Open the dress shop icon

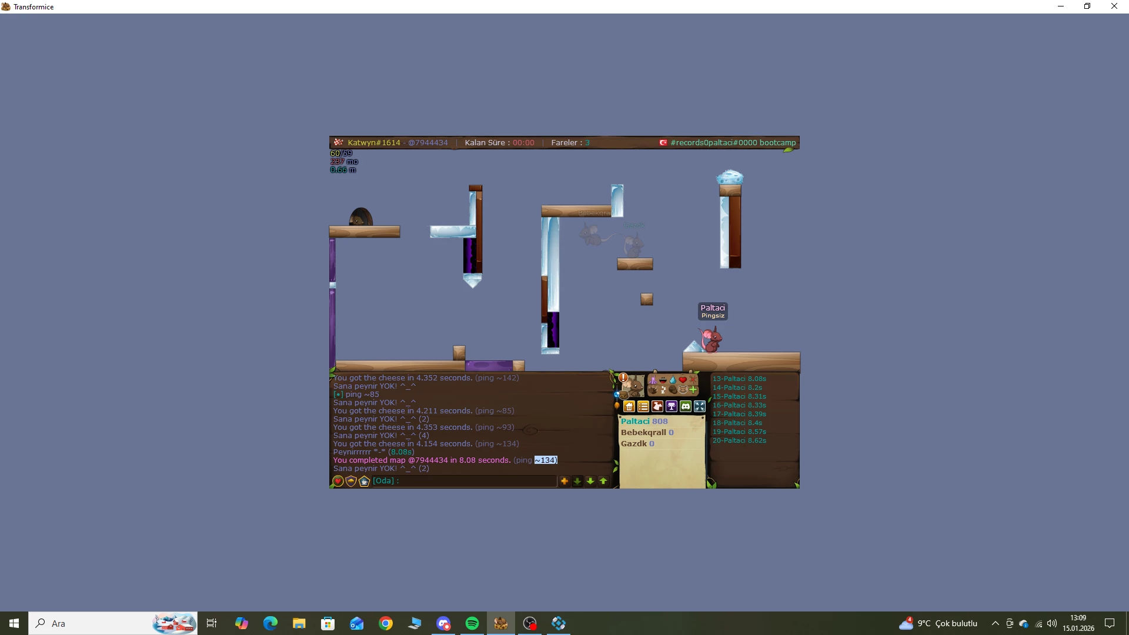click(x=657, y=406)
